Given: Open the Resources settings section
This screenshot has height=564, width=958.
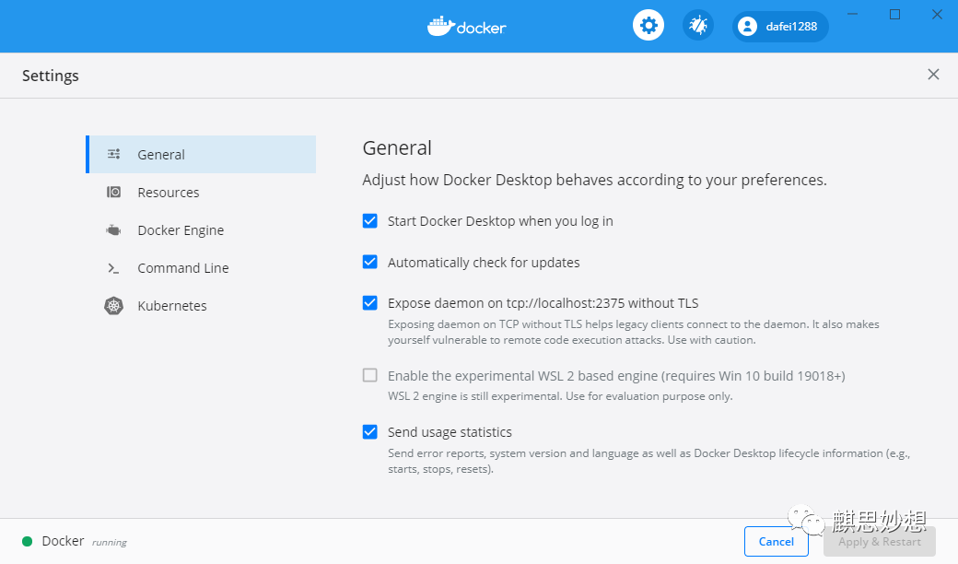Looking at the screenshot, I should 201,192.
